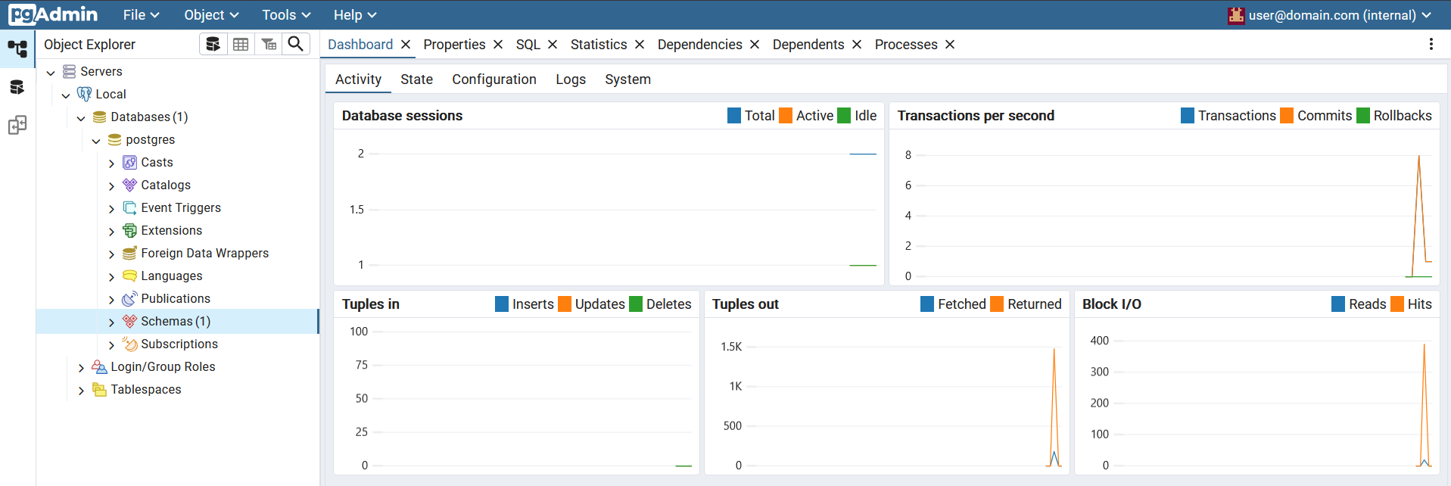Open the Logs dashboard sub-tab

point(571,79)
